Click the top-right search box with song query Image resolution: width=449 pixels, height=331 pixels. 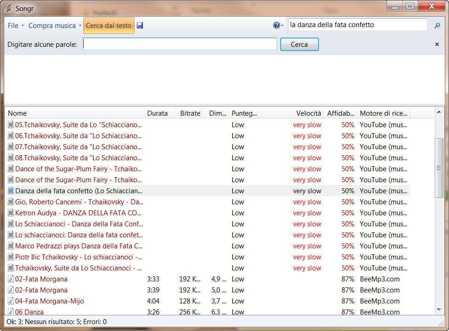point(358,25)
